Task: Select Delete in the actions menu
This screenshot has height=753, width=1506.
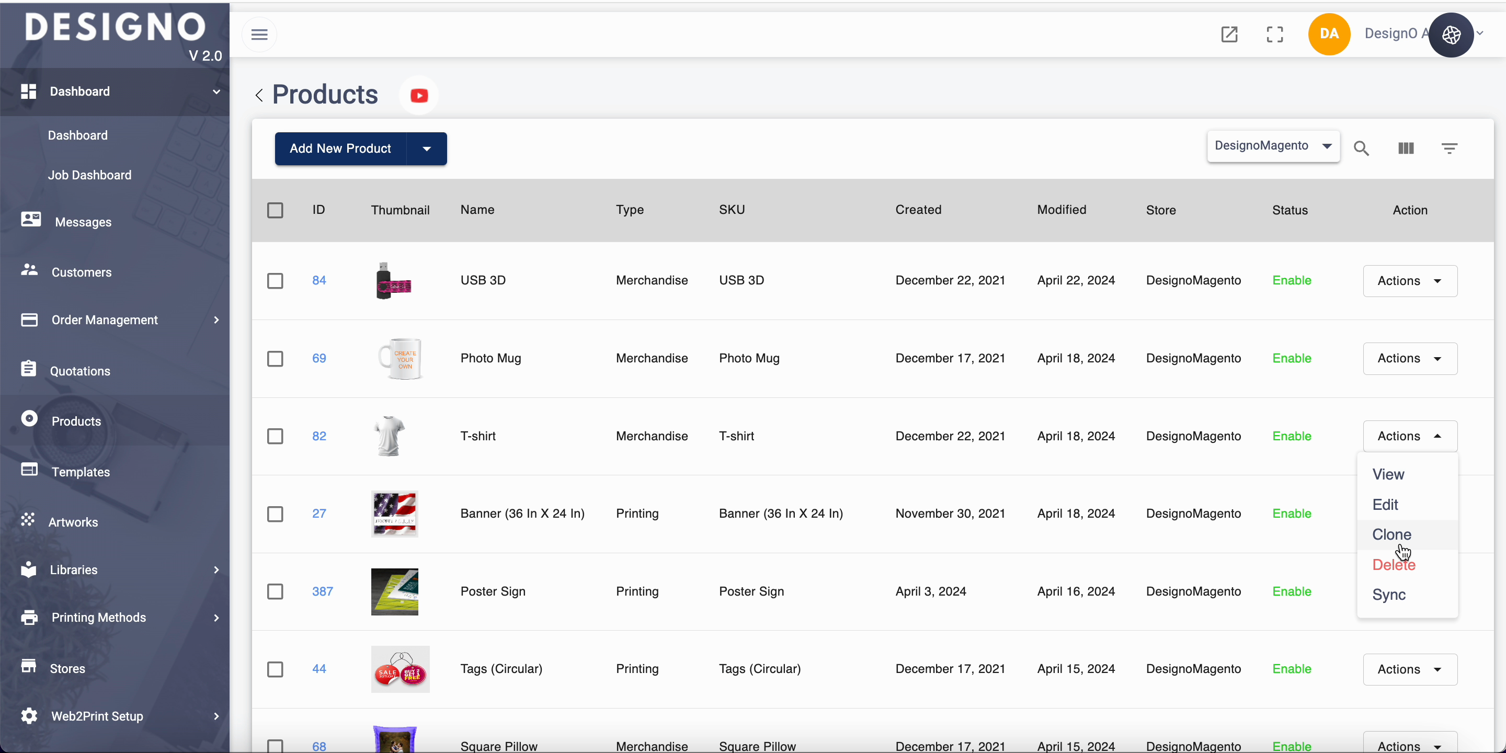Action: tap(1393, 565)
